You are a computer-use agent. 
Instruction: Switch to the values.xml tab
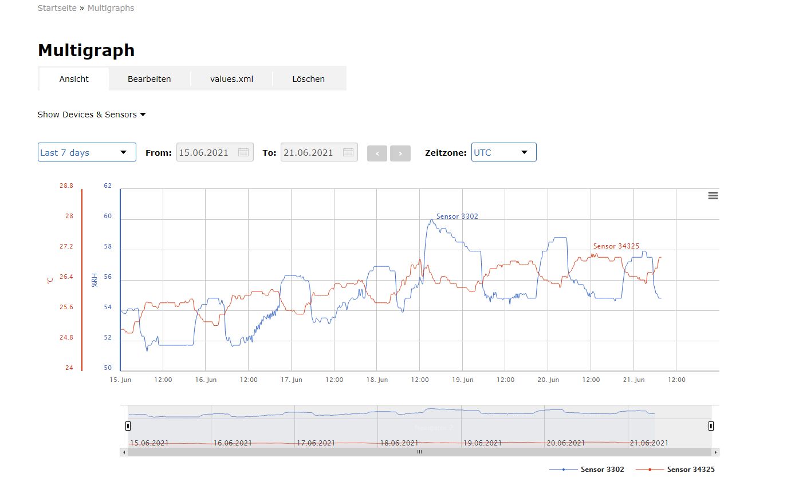point(231,79)
